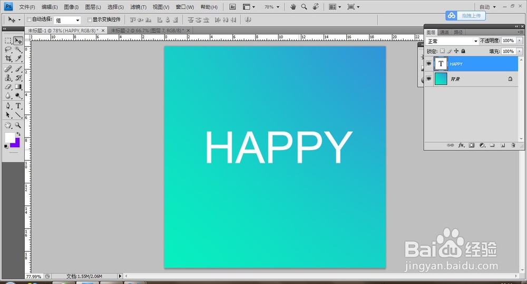527x284 pixels.
Task: Add a layer mask
Action: [472, 145]
